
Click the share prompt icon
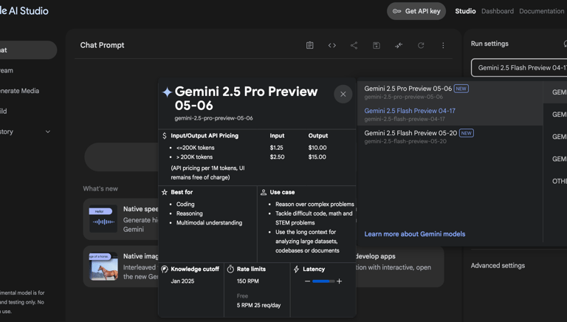pyautogui.click(x=354, y=46)
